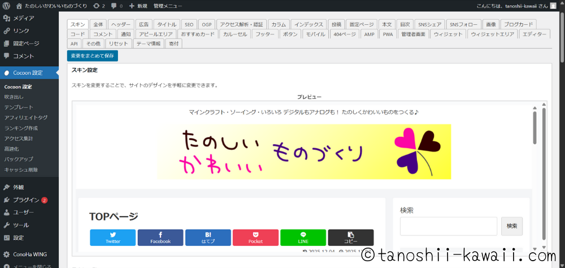Click Facebook share button in preview
This screenshot has width=565, height=268.
[x=160, y=237]
